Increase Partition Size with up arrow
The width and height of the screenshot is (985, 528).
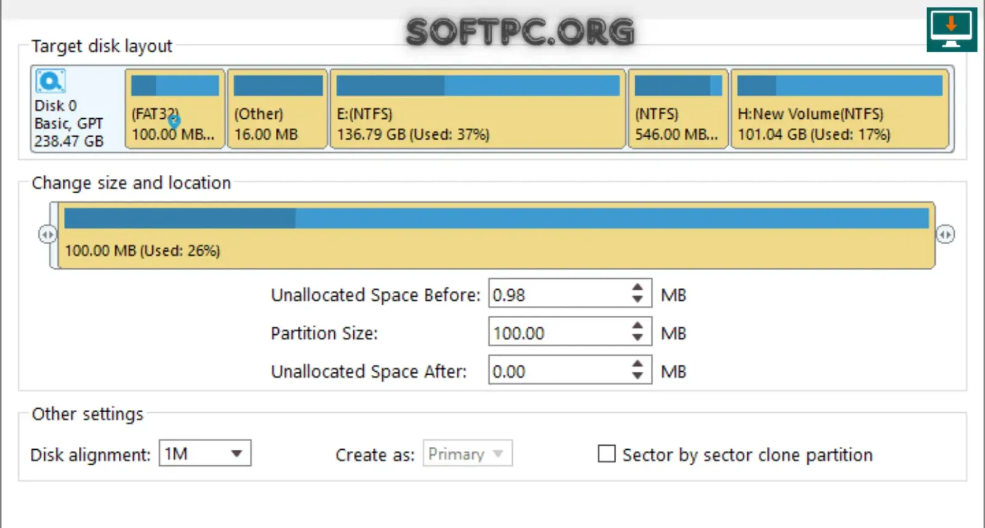click(637, 326)
